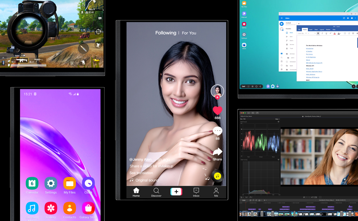Like the video with the heart icon
The image size is (358, 221).
(x=217, y=110)
